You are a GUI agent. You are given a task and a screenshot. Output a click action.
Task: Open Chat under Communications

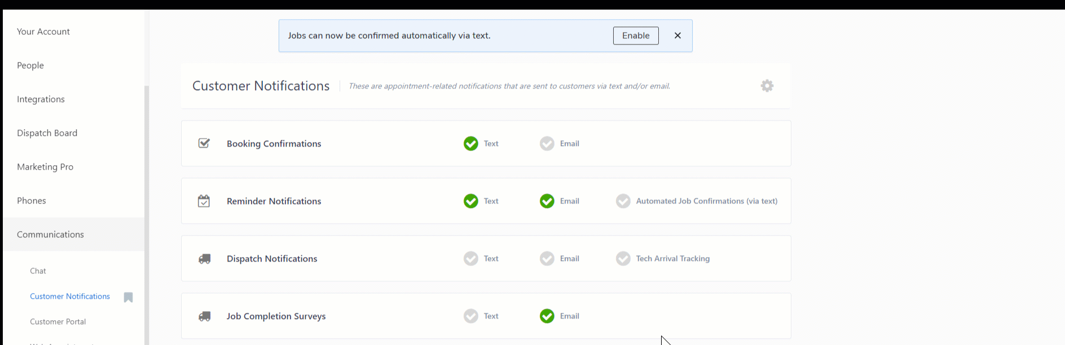tap(38, 271)
